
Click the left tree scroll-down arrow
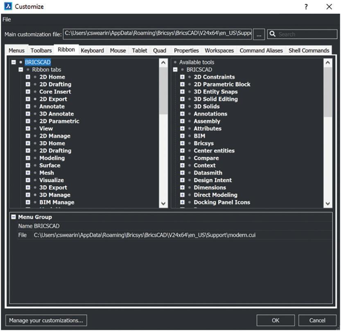pos(163,203)
